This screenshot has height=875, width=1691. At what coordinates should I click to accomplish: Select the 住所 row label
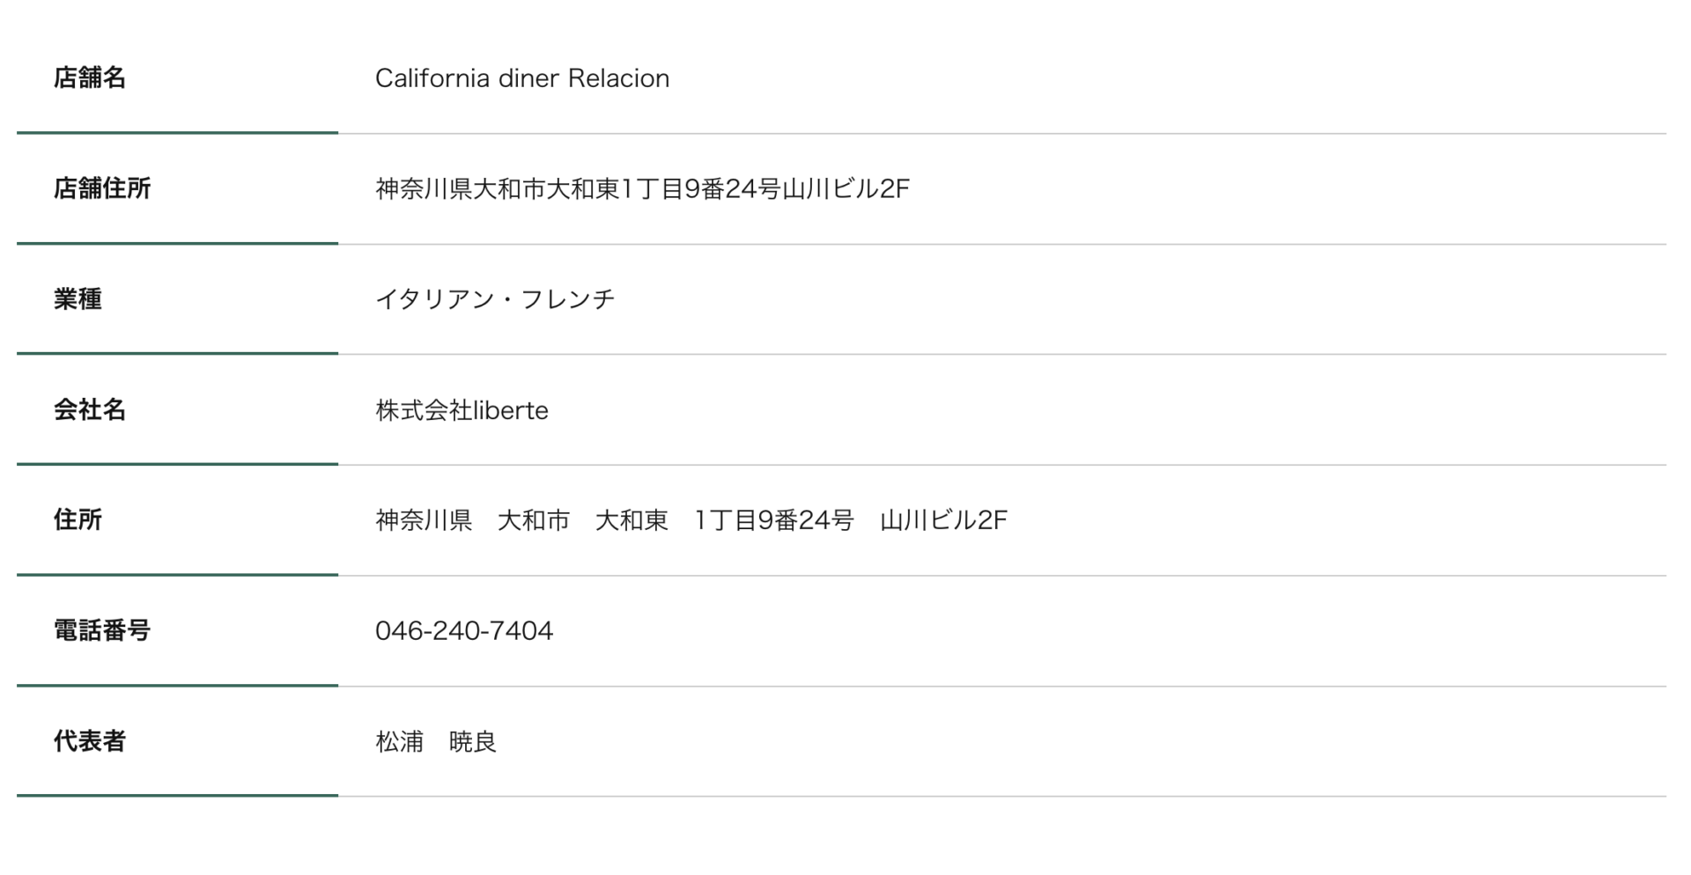coord(78,520)
